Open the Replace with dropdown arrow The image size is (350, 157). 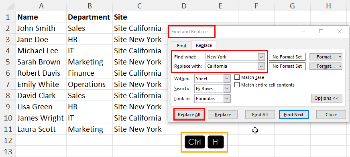[261, 66]
